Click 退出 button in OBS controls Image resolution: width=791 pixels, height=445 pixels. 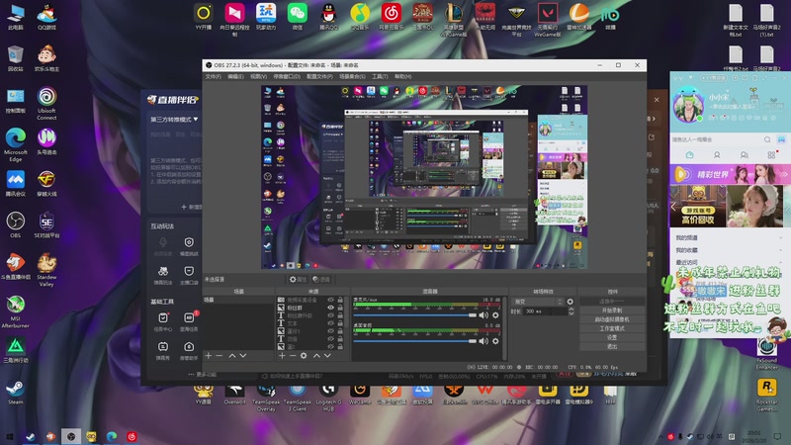coord(612,347)
